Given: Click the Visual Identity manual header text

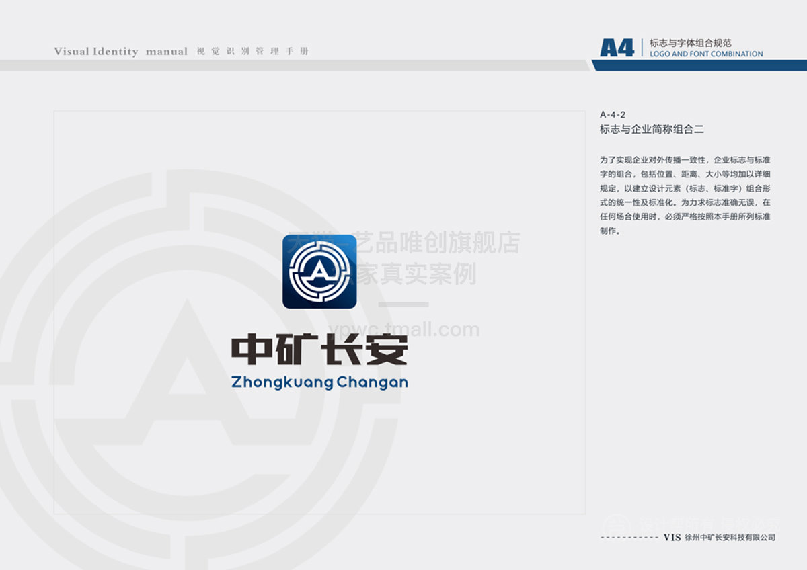Looking at the screenshot, I should point(121,52).
